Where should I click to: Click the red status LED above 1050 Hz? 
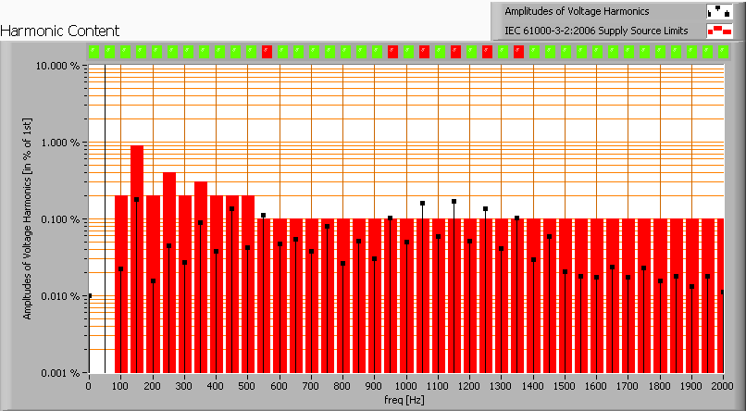pyautogui.click(x=424, y=51)
